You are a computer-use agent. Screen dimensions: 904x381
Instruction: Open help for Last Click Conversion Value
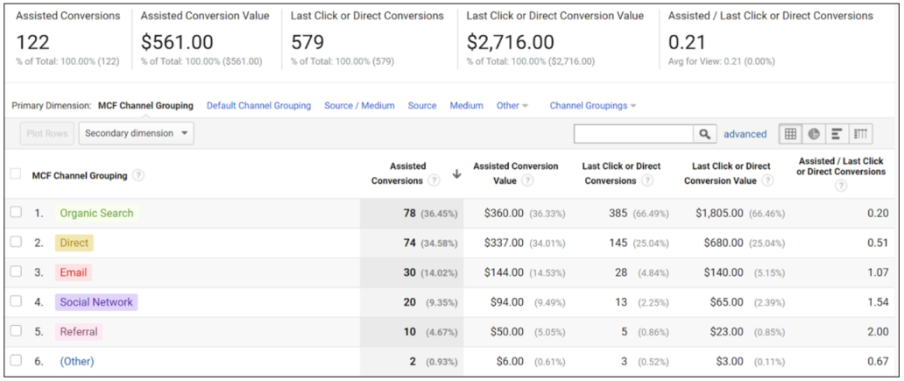767,180
